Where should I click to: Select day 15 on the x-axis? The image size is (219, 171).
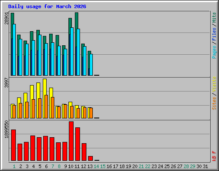[103, 166]
